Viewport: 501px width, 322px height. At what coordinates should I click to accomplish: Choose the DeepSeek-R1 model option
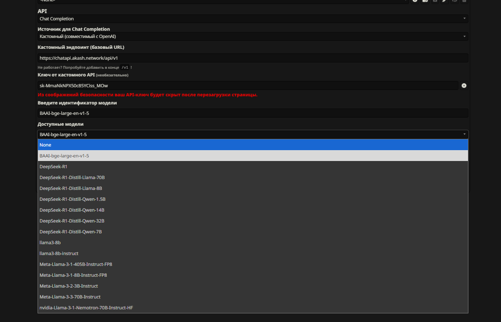pos(253,166)
